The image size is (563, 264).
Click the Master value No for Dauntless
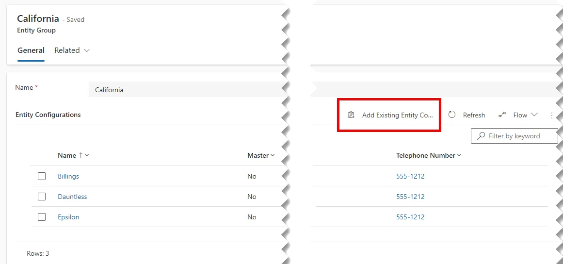point(252,197)
